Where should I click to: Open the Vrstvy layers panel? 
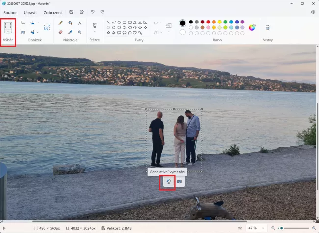point(267,27)
